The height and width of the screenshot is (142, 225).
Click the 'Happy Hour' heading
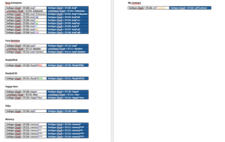click(12, 87)
